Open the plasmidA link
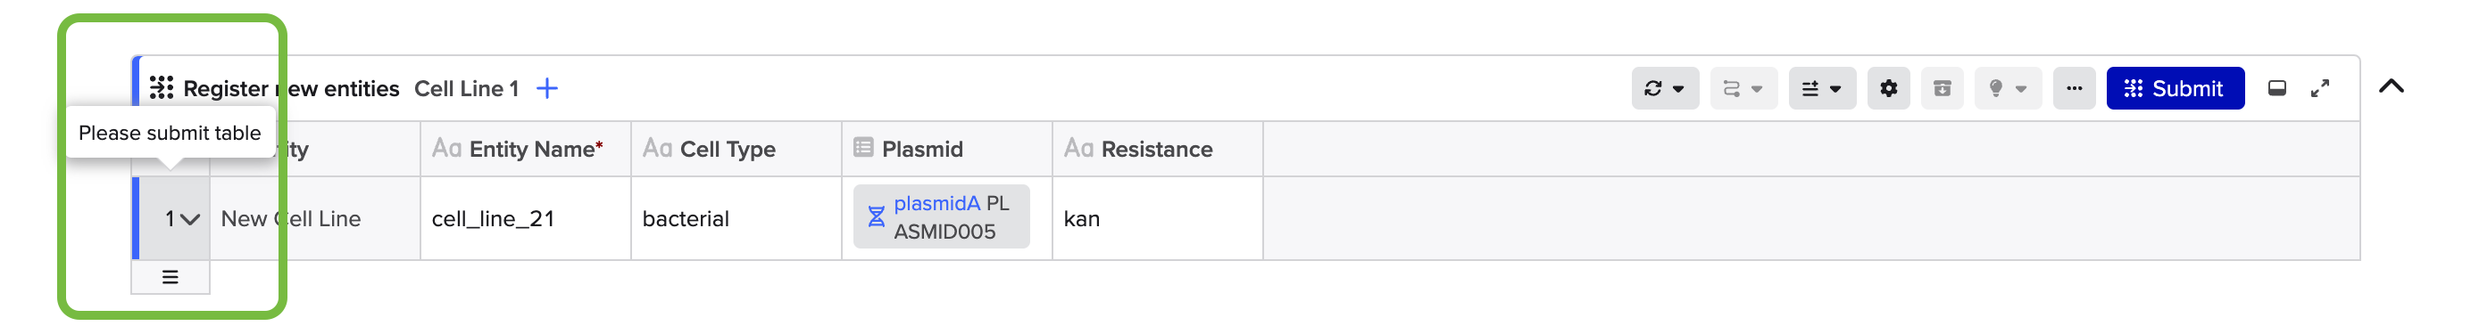This screenshot has width=2471, height=326. [x=936, y=203]
